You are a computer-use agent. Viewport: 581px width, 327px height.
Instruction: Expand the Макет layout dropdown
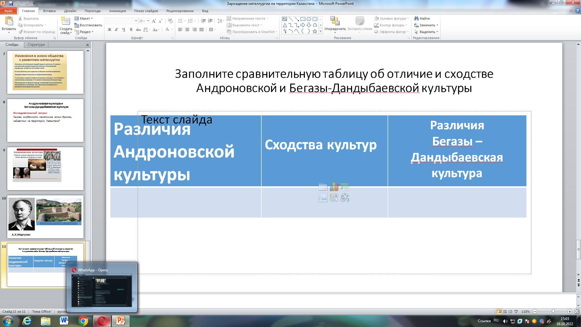click(x=85, y=18)
